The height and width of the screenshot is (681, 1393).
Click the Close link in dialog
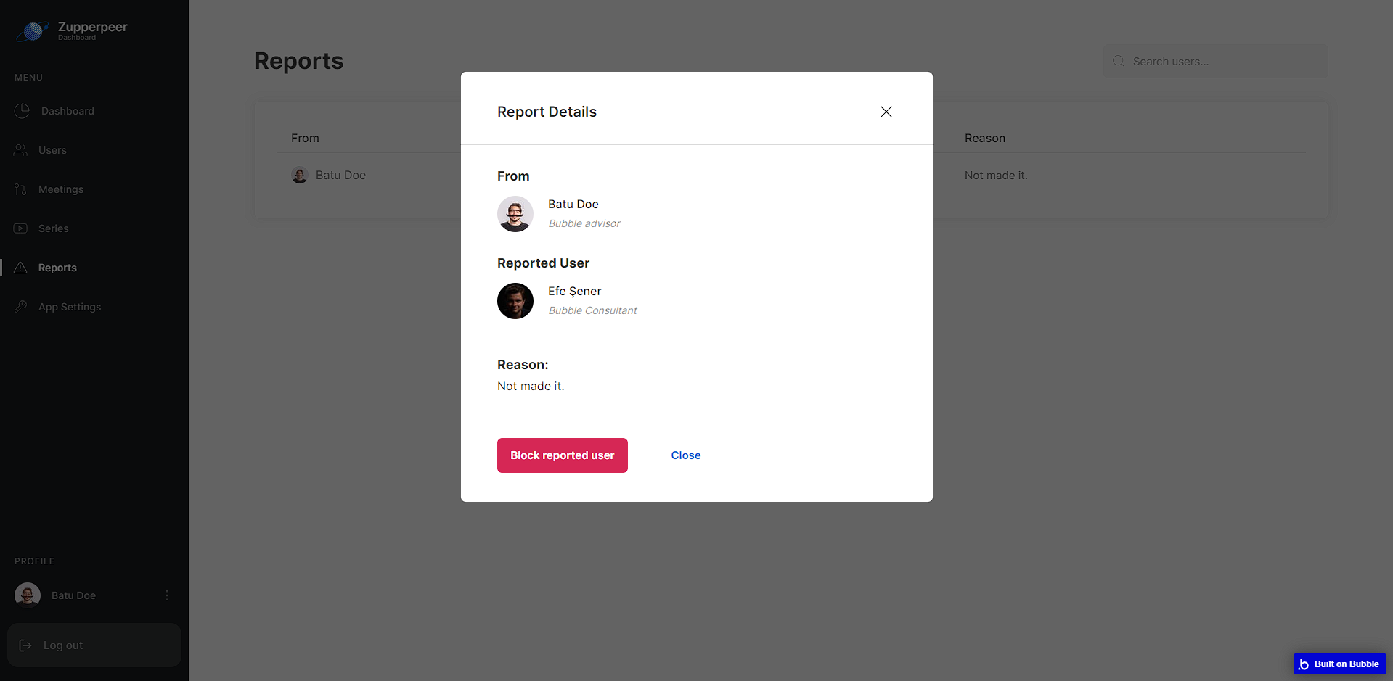tap(686, 455)
